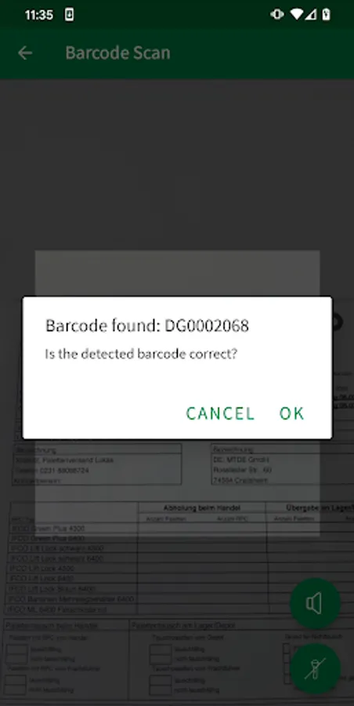The width and height of the screenshot is (354, 706).
Task: Select the 'Barcode found: DG0002068' dialog title
Action: (x=147, y=326)
